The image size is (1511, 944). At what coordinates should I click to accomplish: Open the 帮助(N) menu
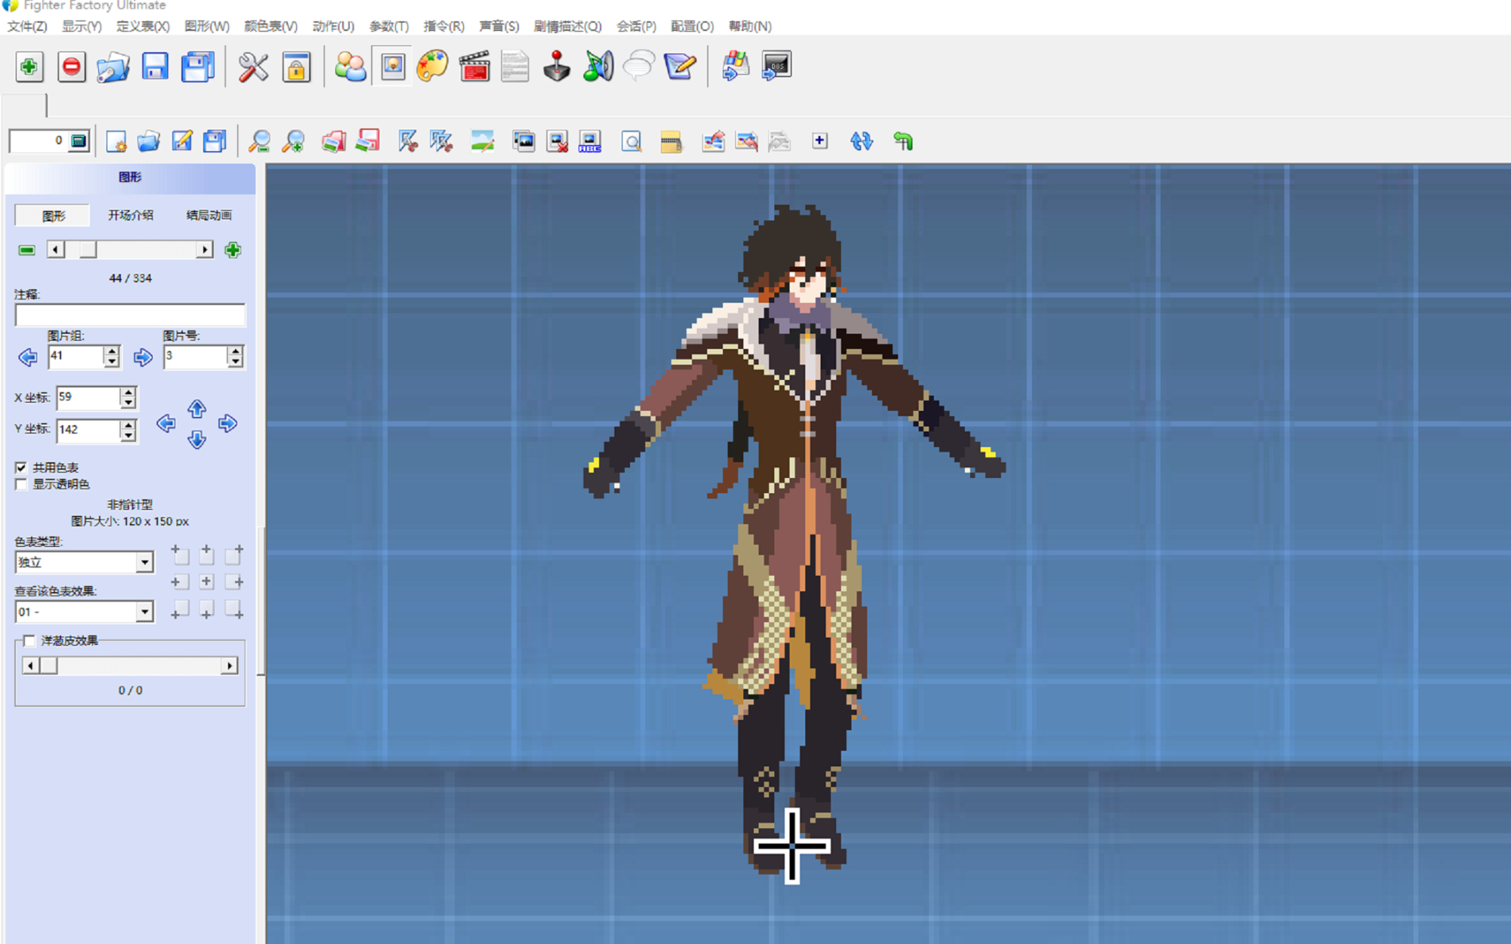coord(749,26)
